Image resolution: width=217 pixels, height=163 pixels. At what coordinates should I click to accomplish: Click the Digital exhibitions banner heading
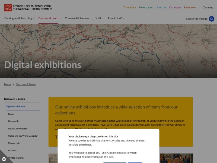(43, 65)
